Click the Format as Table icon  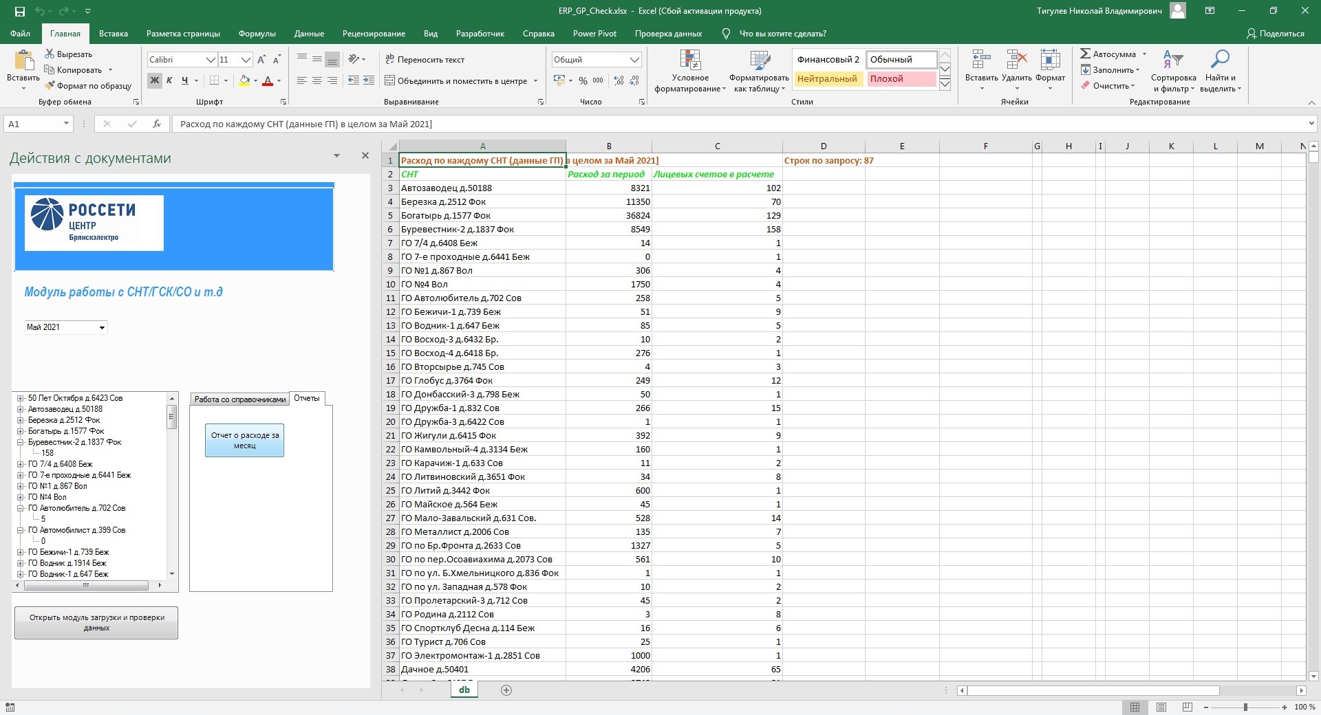[x=759, y=60]
